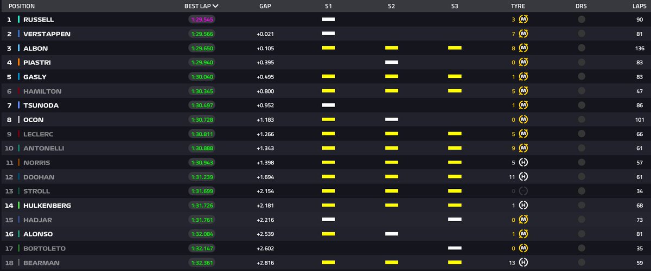Screen dimensions: 651x271
Task: Click Leclerc's medium tyre icon
Action: [x=524, y=134]
